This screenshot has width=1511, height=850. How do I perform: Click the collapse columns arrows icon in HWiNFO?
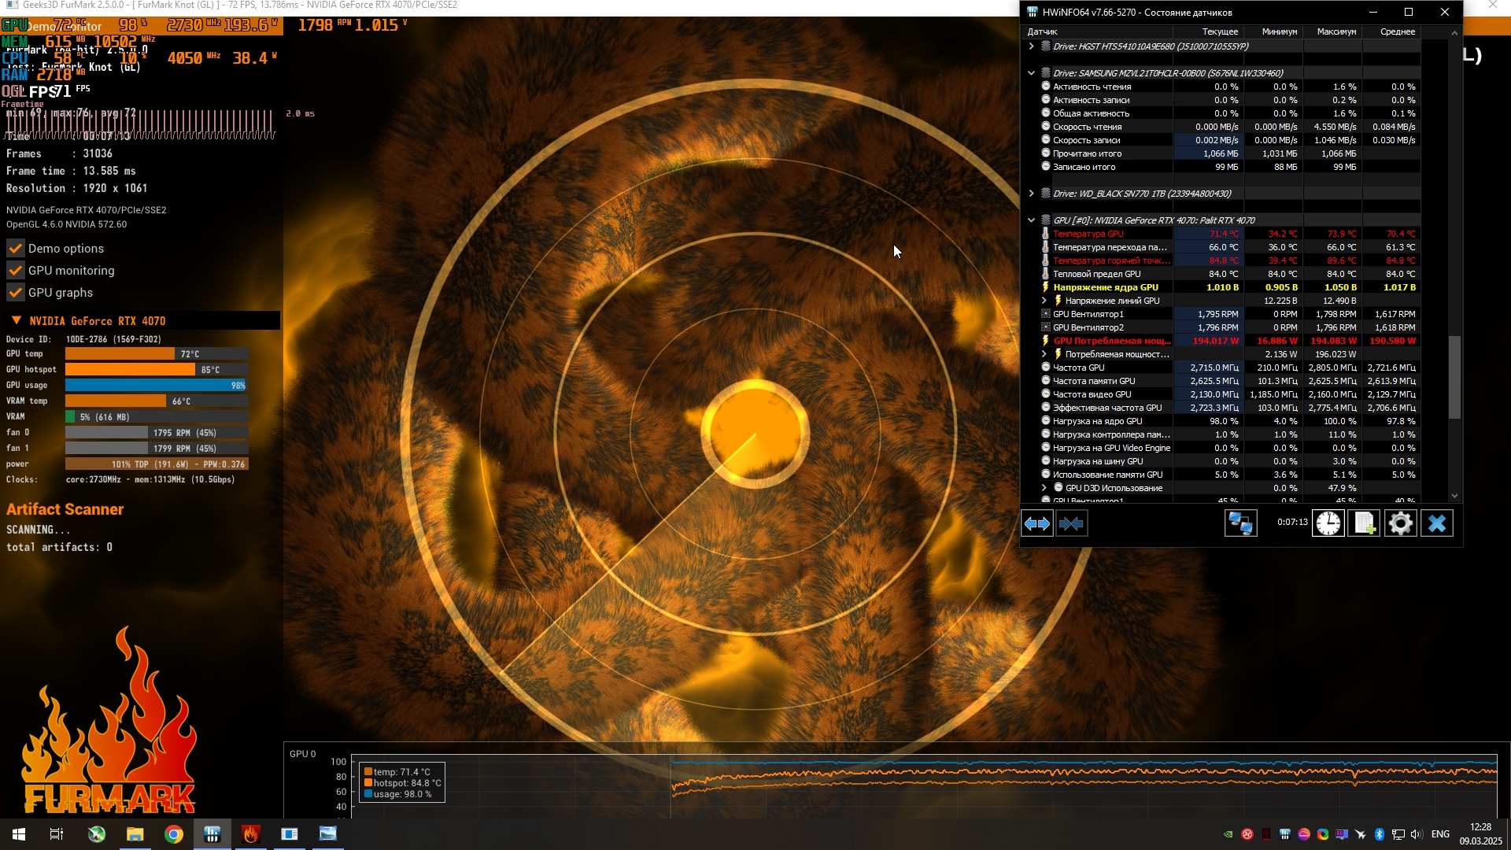click(1071, 523)
